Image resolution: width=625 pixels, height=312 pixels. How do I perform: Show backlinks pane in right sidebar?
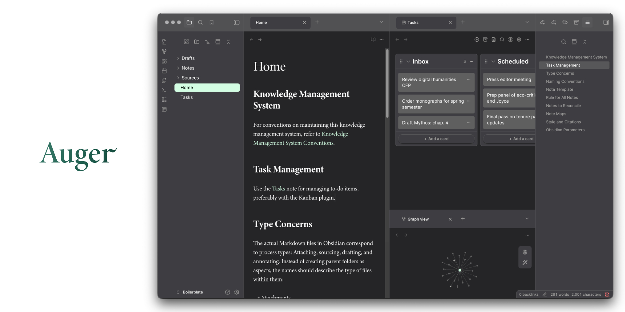[542, 22]
